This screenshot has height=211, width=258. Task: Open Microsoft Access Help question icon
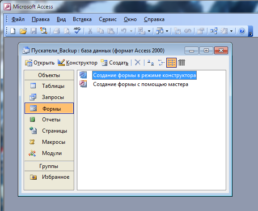pyautogui.click(x=242, y=31)
